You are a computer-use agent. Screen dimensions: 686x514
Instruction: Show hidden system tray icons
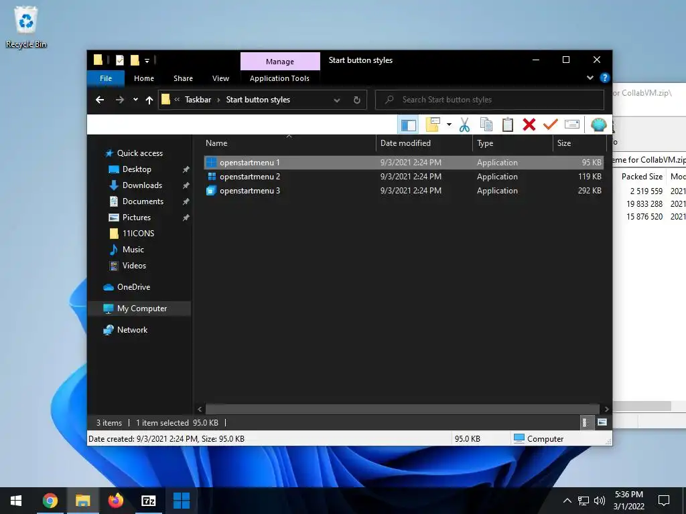[x=567, y=501]
